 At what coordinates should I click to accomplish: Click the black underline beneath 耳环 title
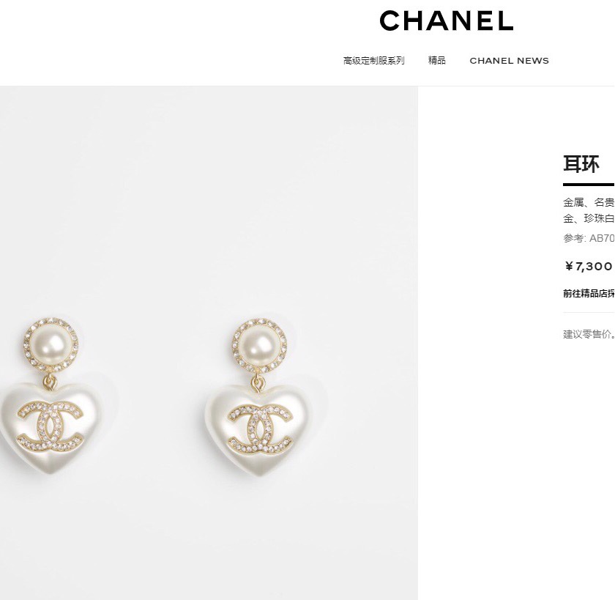tap(589, 185)
